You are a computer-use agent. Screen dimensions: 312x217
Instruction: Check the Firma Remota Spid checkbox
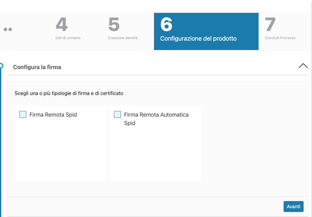[23, 114]
